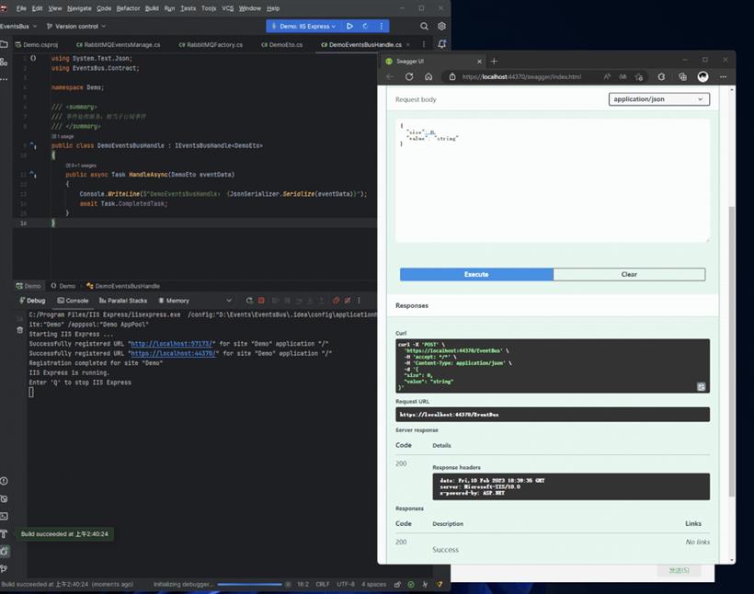The height and width of the screenshot is (594, 754).
Task: Toggle read-only lock in Rider status bar
Action: click(x=397, y=585)
